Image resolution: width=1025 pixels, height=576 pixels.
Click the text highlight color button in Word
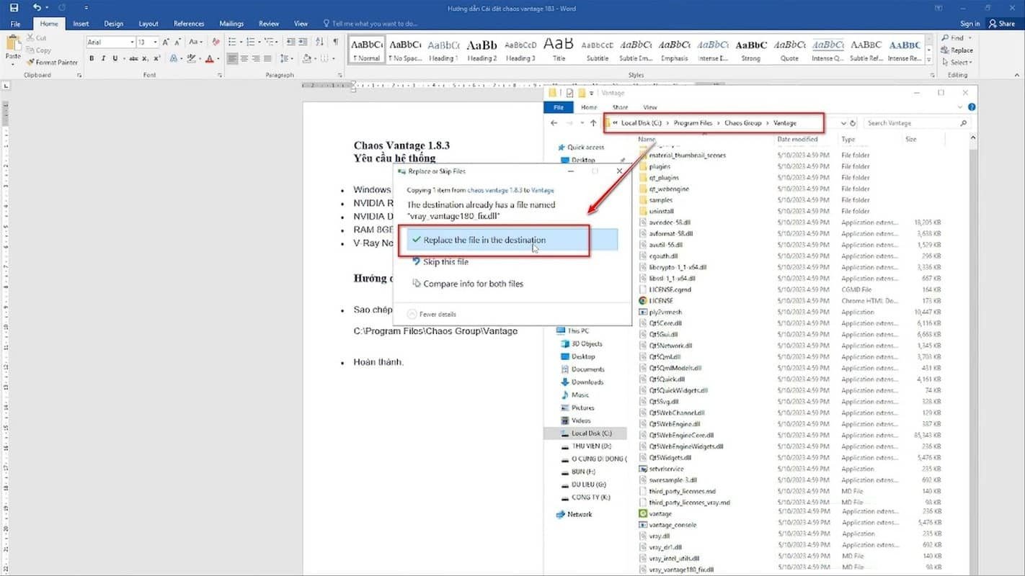coord(190,58)
